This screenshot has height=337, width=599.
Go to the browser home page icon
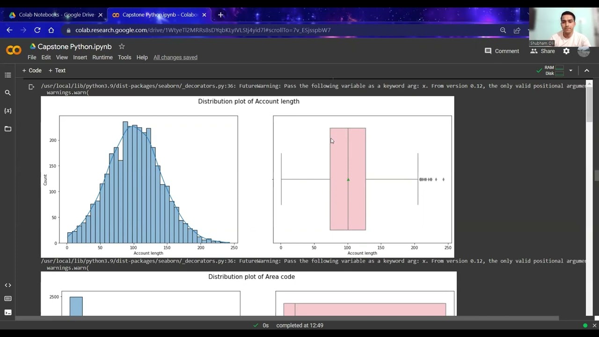tap(51, 30)
